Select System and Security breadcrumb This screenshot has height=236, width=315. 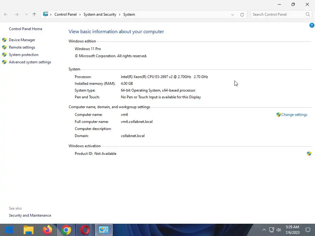point(100,14)
